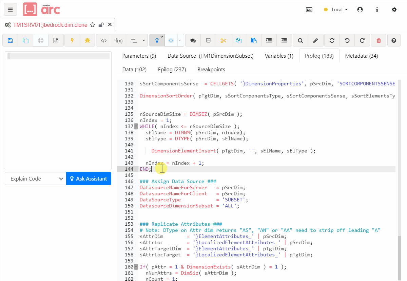Viewport: 407px width, 281px height.
Task: Collapse code with the minus box icon
Action: (x=208, y=40)
